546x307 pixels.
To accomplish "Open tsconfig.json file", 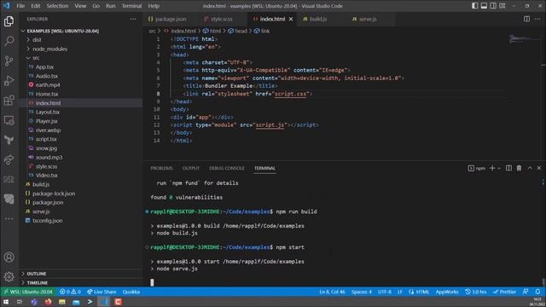I will [81, 221].
